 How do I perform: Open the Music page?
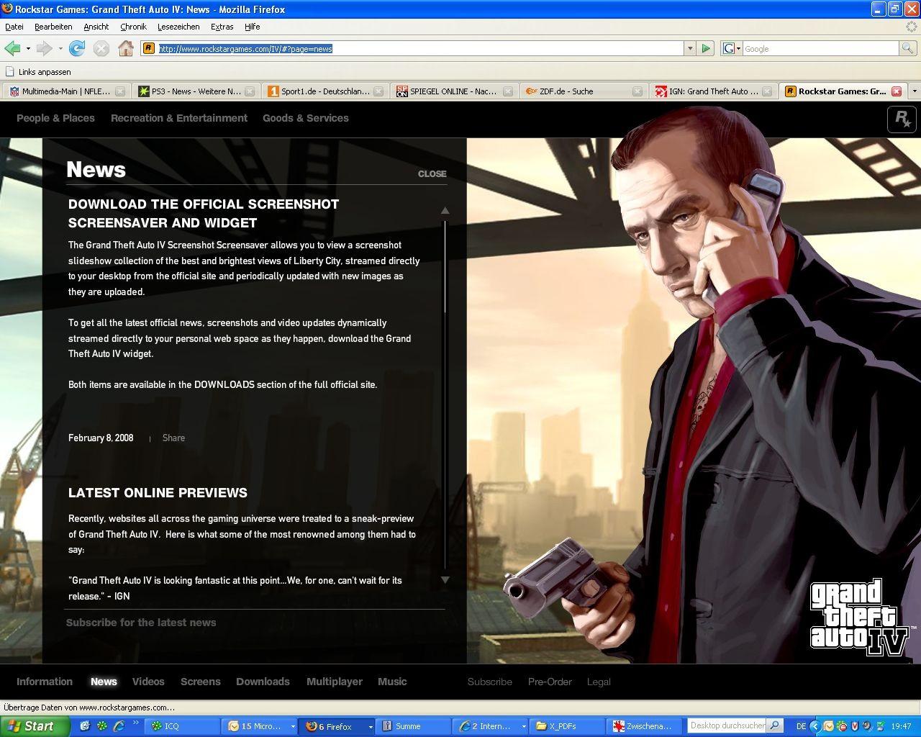pyautogui.click(x=392, y=682)
